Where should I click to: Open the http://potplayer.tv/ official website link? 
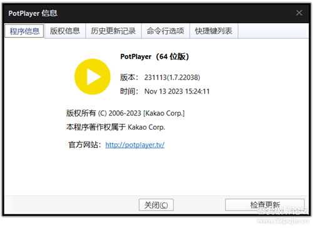135,145
